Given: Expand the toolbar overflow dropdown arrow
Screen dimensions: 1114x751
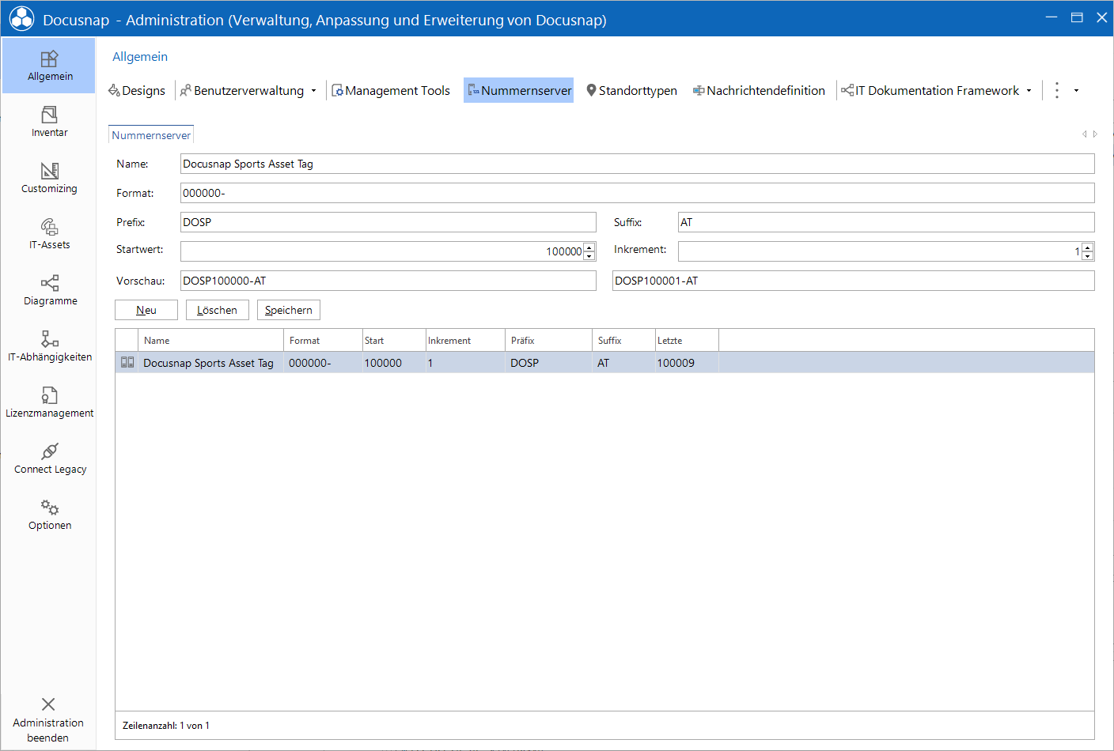Looking at the screenshot, I should click(x=1076, y=91).
